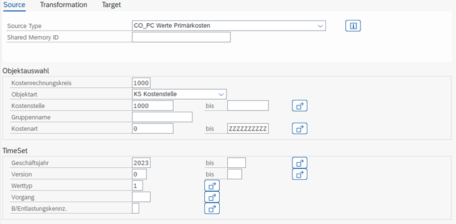Open multiple selection for Geschäftsjahr
Image resolution: width=456 pixels, height=224 pixels.
point(299,163)
